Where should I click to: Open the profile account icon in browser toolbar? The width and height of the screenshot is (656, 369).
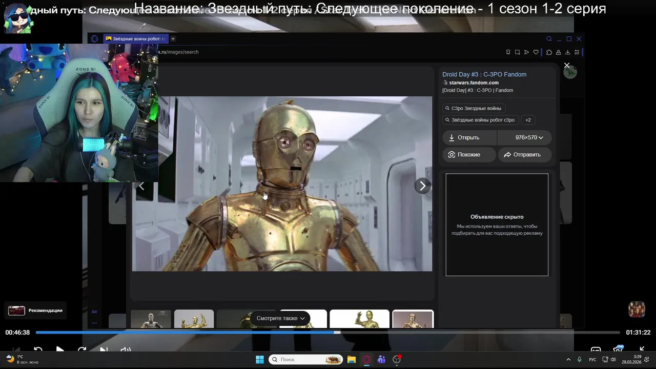pyautogui.click(x=558, y=52)
